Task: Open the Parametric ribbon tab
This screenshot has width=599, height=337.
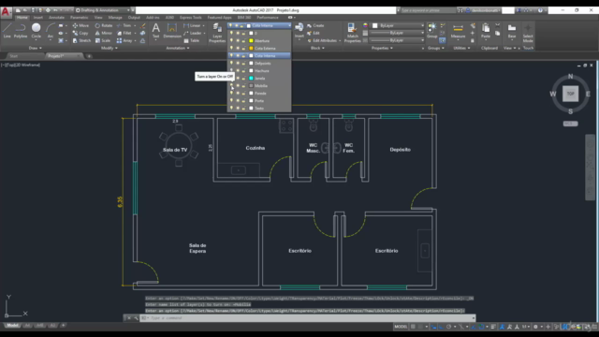Action: coord(79,18)
